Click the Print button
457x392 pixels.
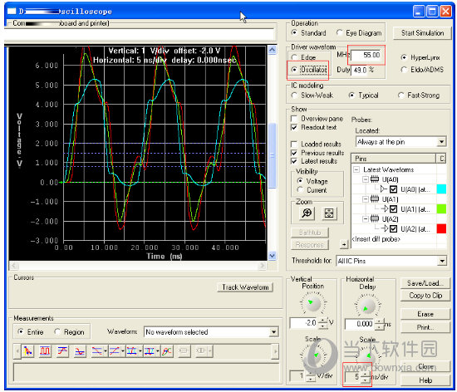tap(425, 327)
